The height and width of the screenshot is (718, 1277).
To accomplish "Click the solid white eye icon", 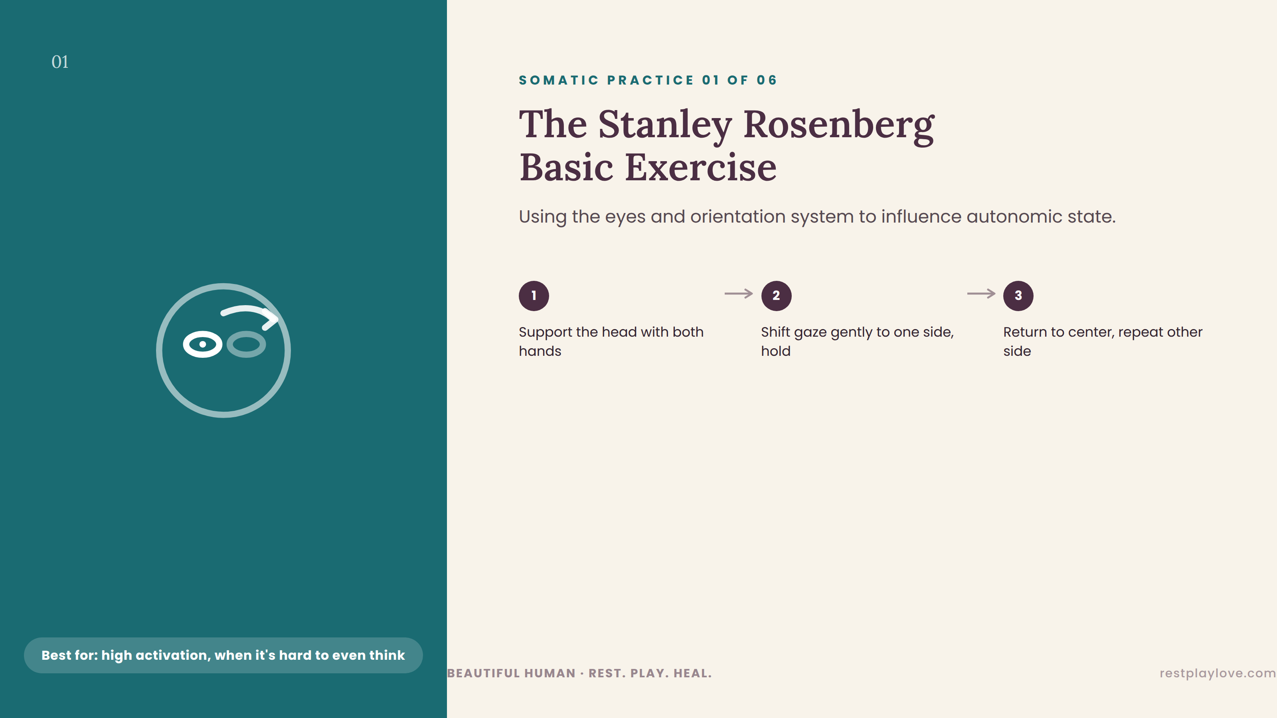I will coord(202,344).
